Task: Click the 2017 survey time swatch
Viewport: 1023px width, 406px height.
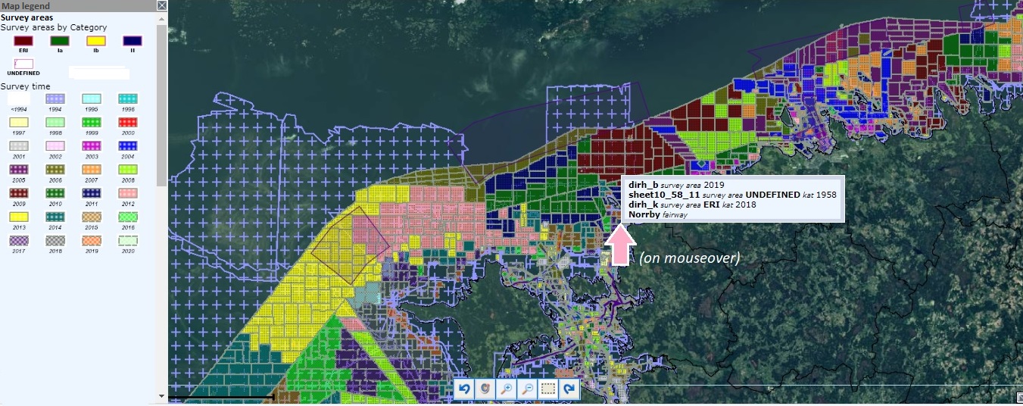Action: point(18,239)
